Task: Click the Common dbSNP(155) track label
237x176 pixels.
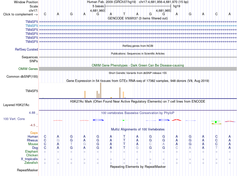Action: (x=22, y=77)
